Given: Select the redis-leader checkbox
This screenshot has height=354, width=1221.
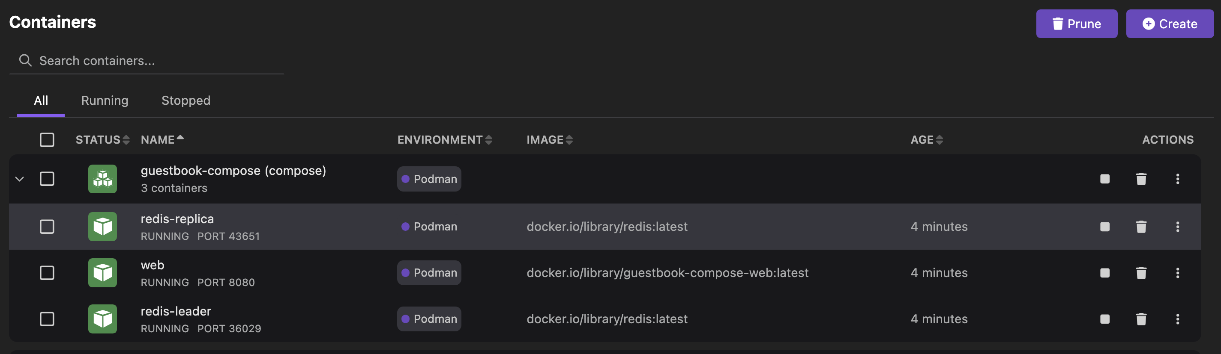Looking at the screenshot, I should pyautogui.click(x=47, y=319).
